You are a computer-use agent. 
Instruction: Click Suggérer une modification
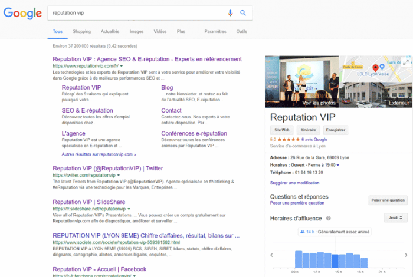pos(294,183)
